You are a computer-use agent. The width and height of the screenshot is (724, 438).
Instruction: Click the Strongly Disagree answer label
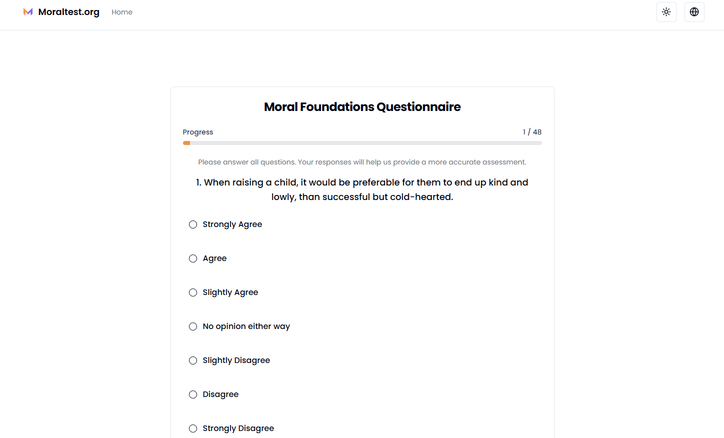tap(238, 428)
